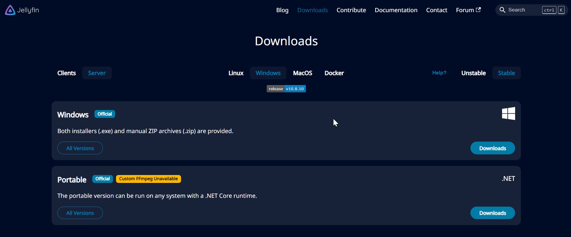
Task: Open All Versions for Portable
Action: 80,213
